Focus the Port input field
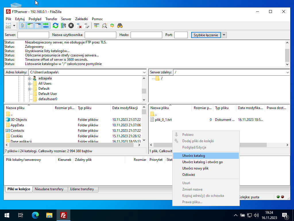The height and width of the screenshot is (221, 294). tap(181, 35)
